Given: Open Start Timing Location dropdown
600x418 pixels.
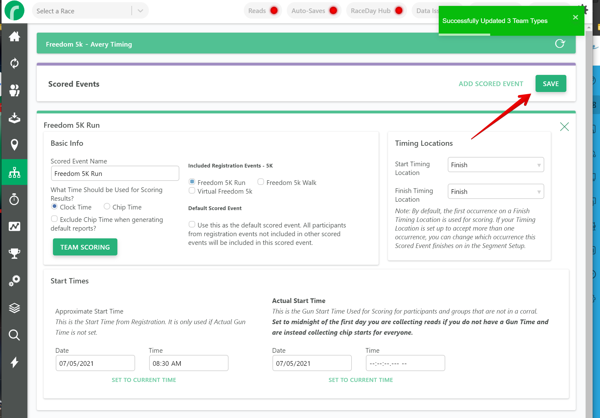Looking at the screenshot, I should [x=495, y=165].
